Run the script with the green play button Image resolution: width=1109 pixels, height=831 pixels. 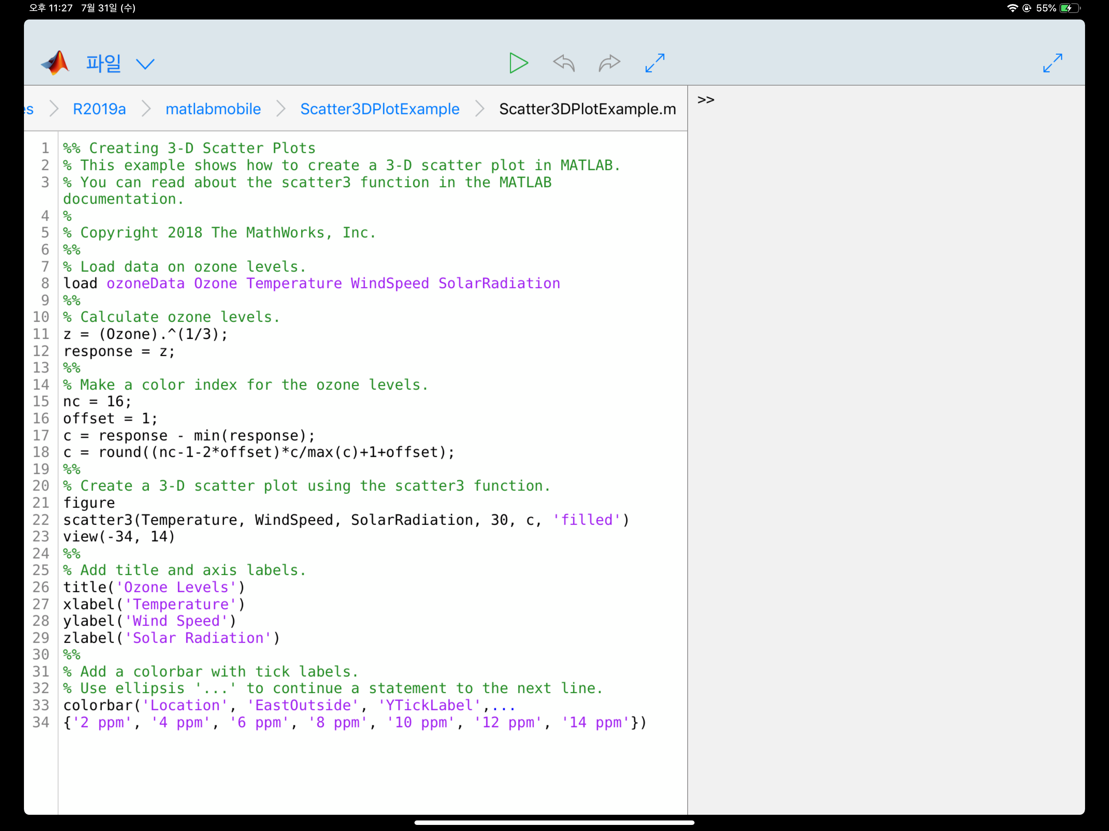[518, 63]
